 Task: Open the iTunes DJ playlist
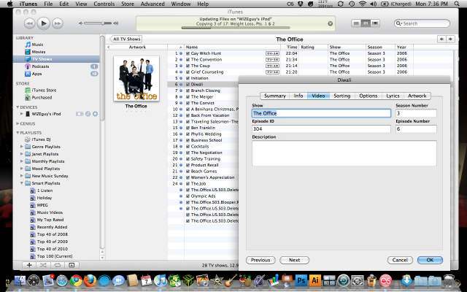pyautogui.click(x=41, y=139)
